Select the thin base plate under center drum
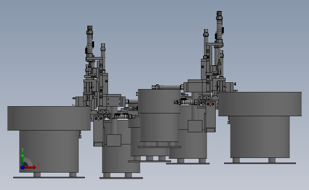The image size is (309, 190). coord(159,147)
